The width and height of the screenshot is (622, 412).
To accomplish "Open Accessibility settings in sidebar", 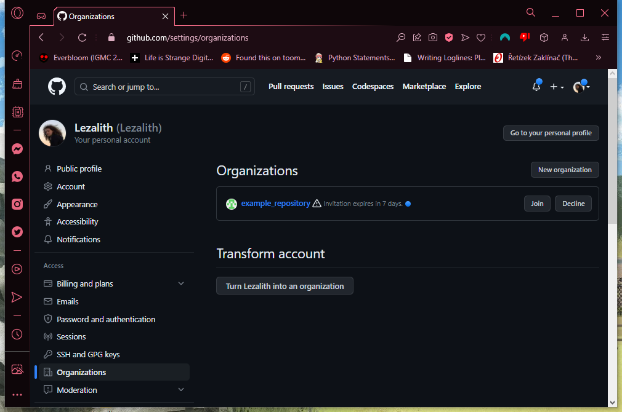I will pyautogui.click(x=78, y=222).
